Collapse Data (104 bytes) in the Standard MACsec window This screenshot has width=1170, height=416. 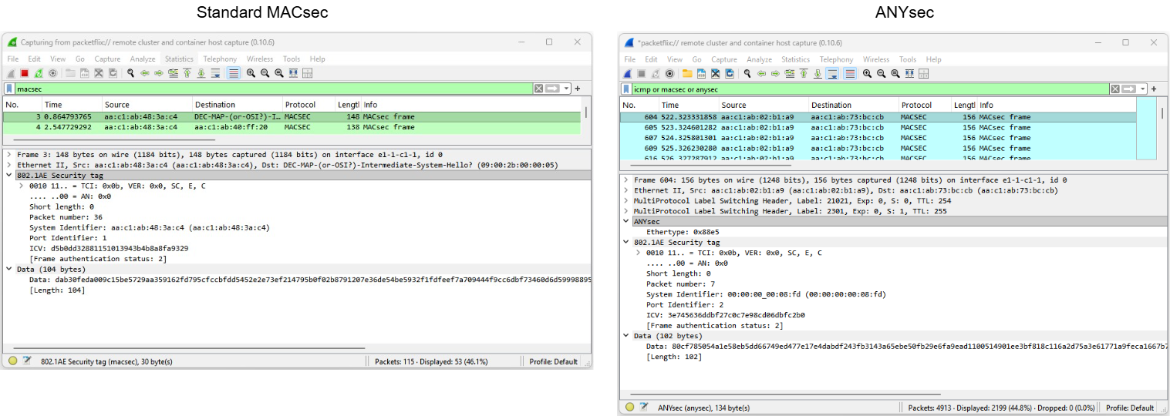8,269
